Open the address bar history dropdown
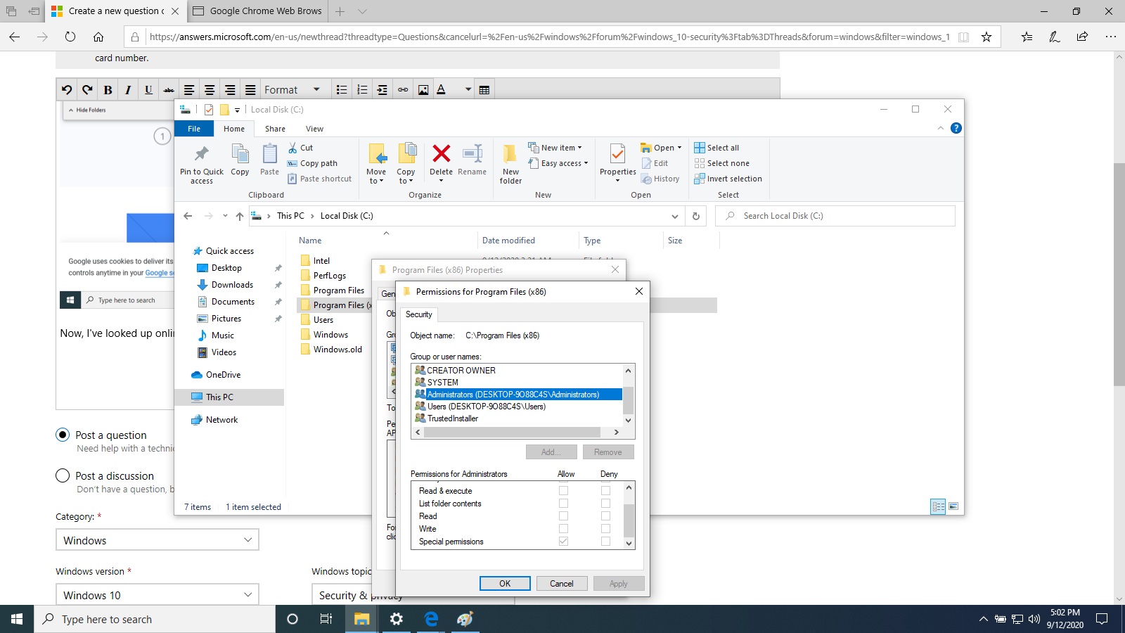The height and width of the screenshot is (633, 1125). click(675, 216)
